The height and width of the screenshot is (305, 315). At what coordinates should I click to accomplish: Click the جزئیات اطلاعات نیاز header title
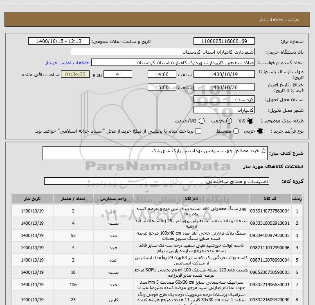[x=279, y=20]
